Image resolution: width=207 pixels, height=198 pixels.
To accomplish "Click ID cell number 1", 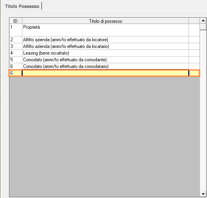I will click(16, 30).
